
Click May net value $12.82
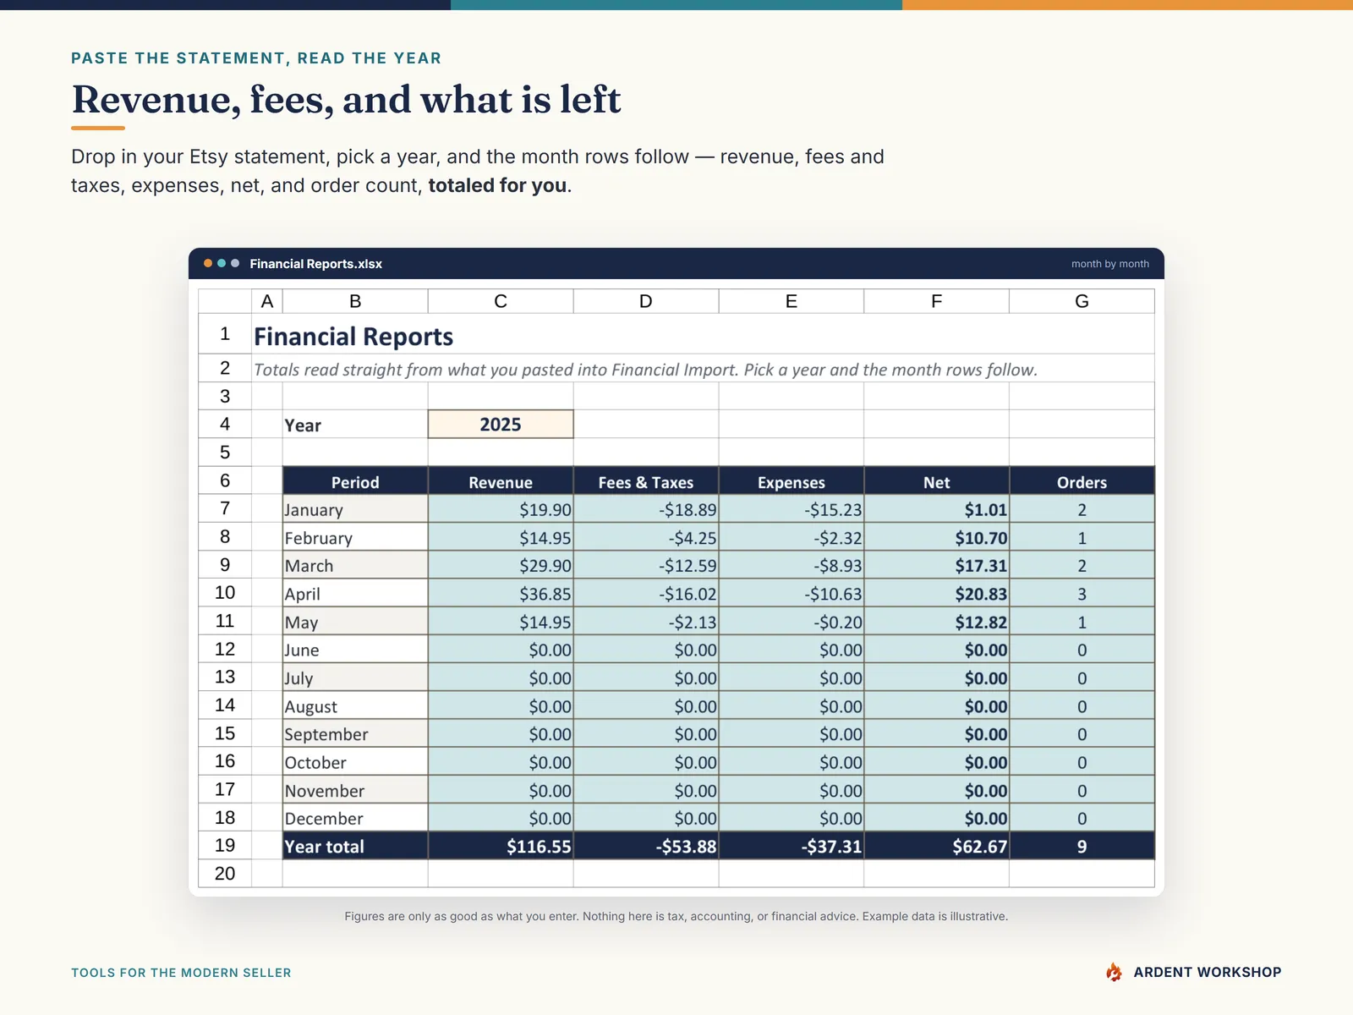936,622
